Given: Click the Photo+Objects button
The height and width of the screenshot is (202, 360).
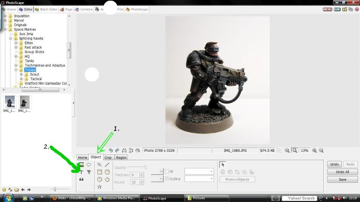Looking at the screenshot, I should point(237,179).
